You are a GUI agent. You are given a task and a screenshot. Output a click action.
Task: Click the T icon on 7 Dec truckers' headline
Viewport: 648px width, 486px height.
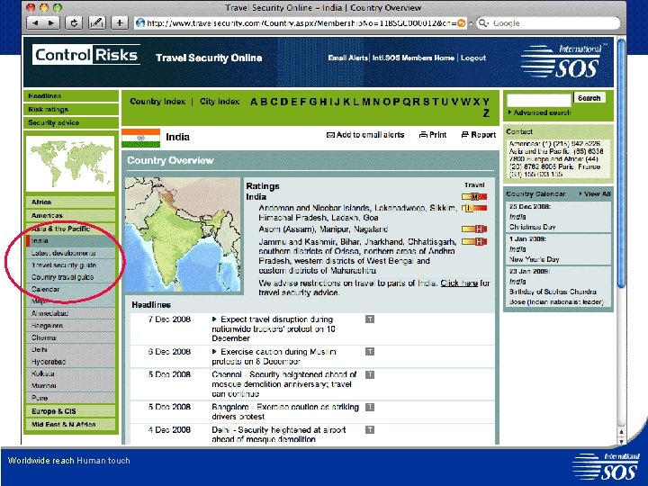click(x=370, y=319)
